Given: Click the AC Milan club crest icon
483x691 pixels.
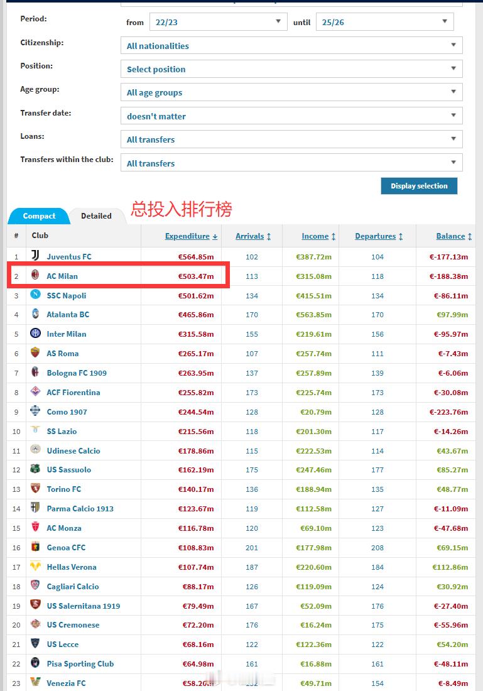Looking at the screenshot, I should (35, 275).
